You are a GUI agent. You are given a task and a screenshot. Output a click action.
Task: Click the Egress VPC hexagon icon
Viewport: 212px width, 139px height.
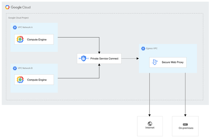click(143, 48)
